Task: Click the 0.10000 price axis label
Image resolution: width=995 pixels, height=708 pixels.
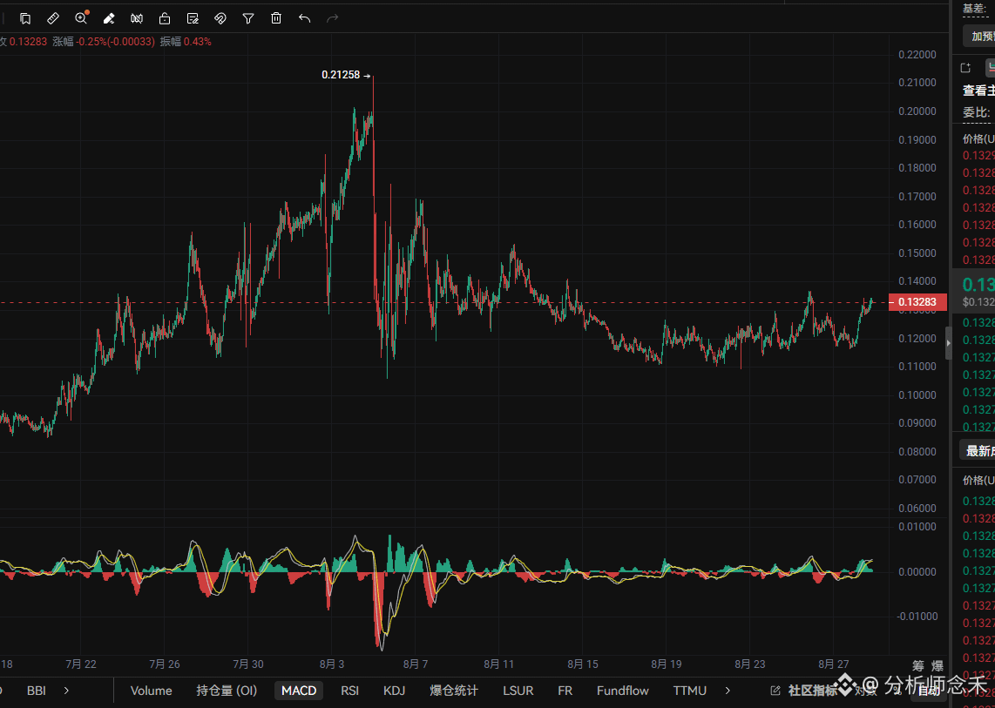Action: (917, 394)
